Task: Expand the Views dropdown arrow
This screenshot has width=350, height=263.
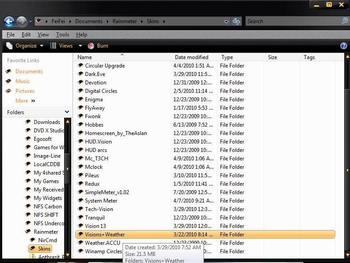Action: [x=80, y=46]
